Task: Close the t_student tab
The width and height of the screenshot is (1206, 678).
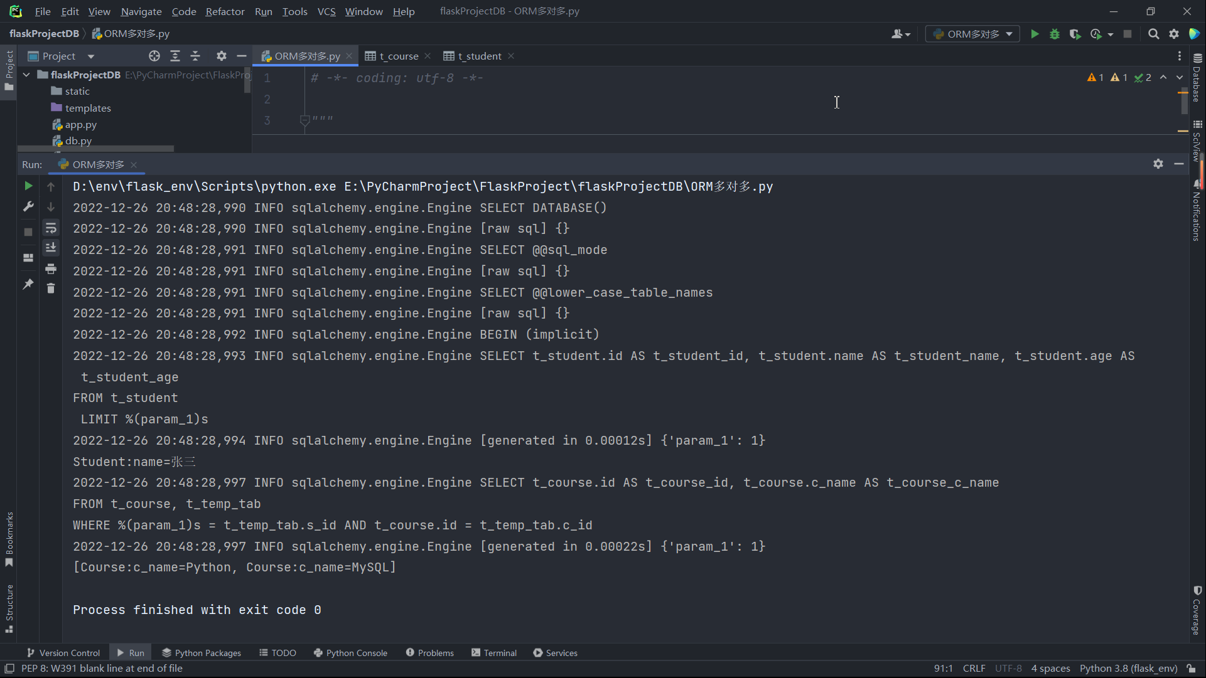Action: 511,56
